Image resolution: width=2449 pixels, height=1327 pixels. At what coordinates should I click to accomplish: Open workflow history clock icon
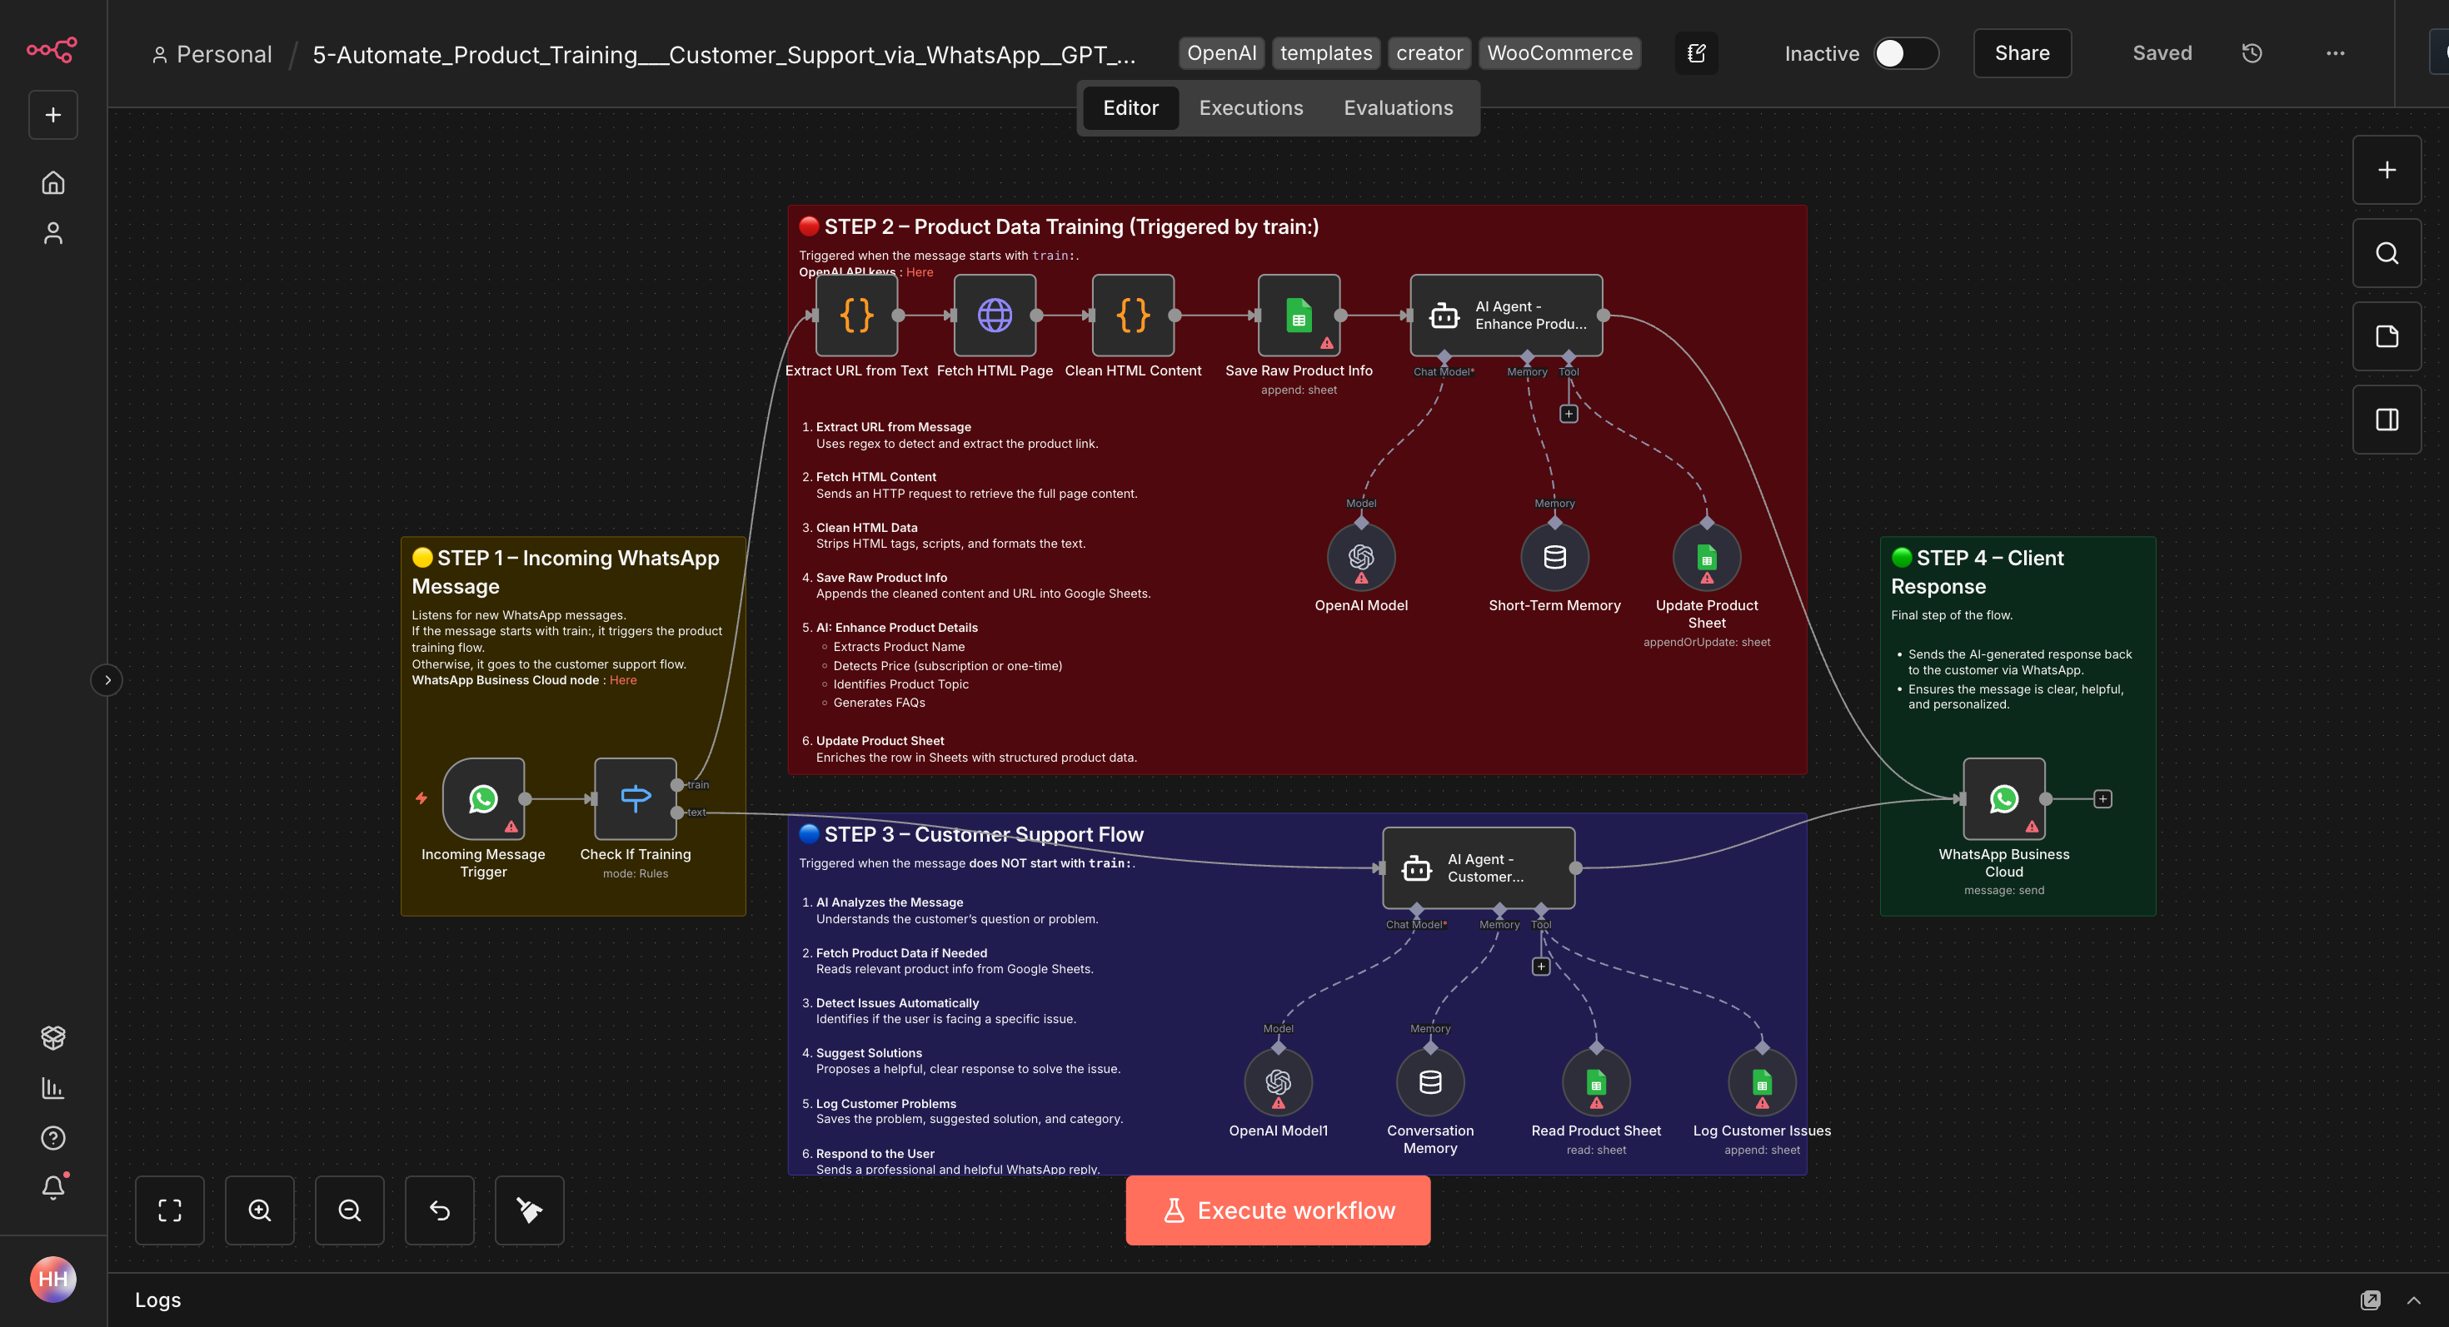(x=2252, y=53)
